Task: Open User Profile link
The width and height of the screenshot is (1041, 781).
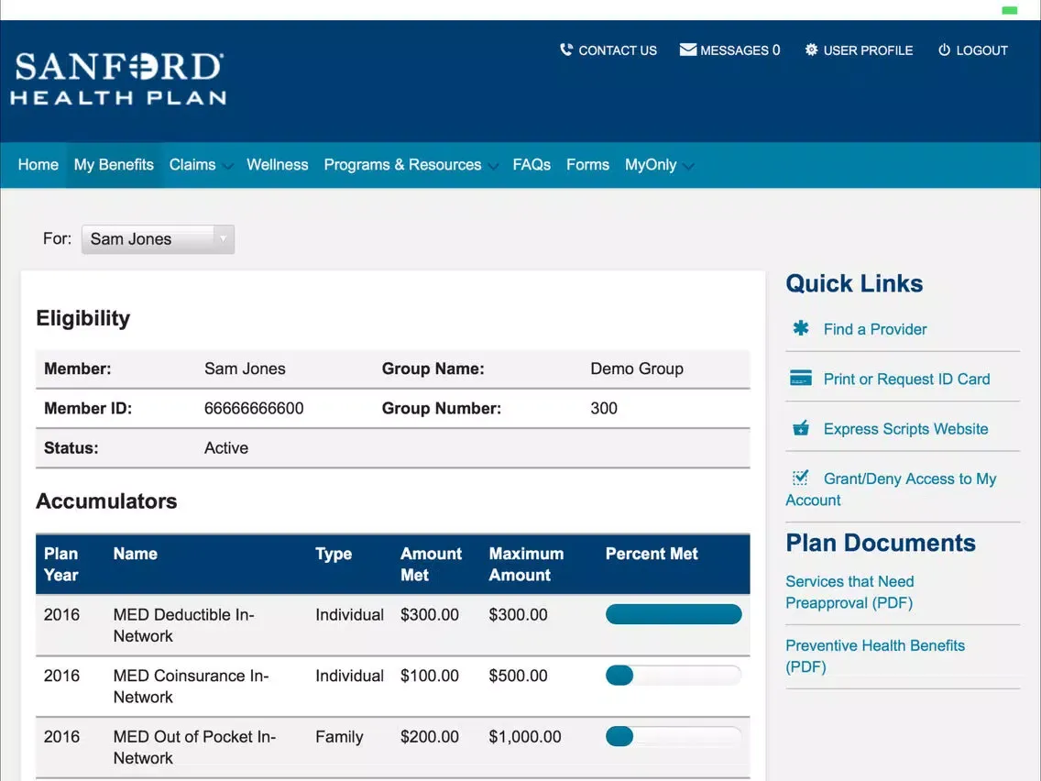Action: pyautogui.click(x=868, y=50)
